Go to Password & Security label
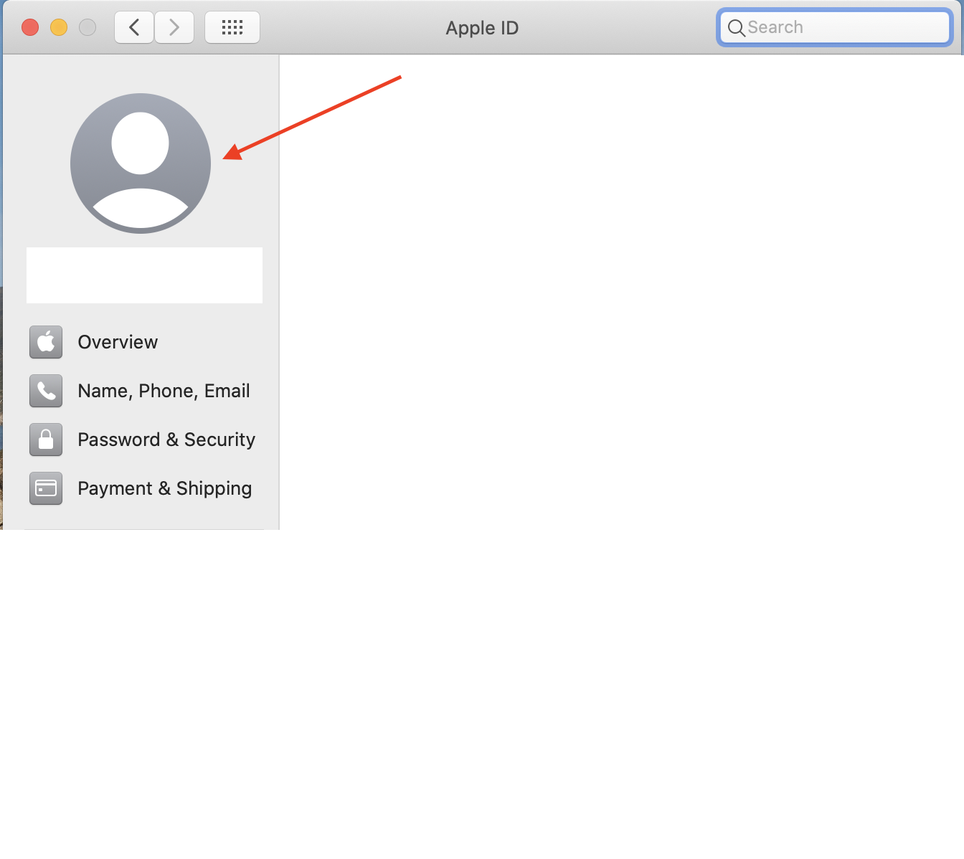Viewport: 964px width, 859px height. [x=166, y=440]
